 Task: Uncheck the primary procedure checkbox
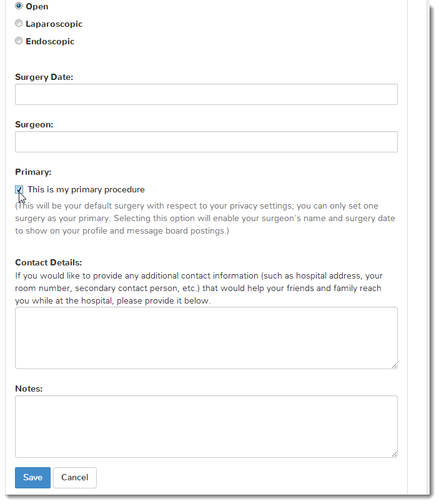pos(19,189)
